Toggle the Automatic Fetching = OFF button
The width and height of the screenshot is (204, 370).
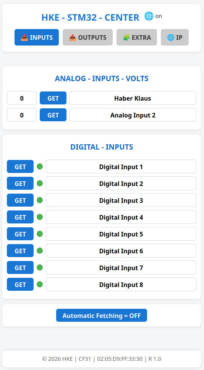point(102,315)
